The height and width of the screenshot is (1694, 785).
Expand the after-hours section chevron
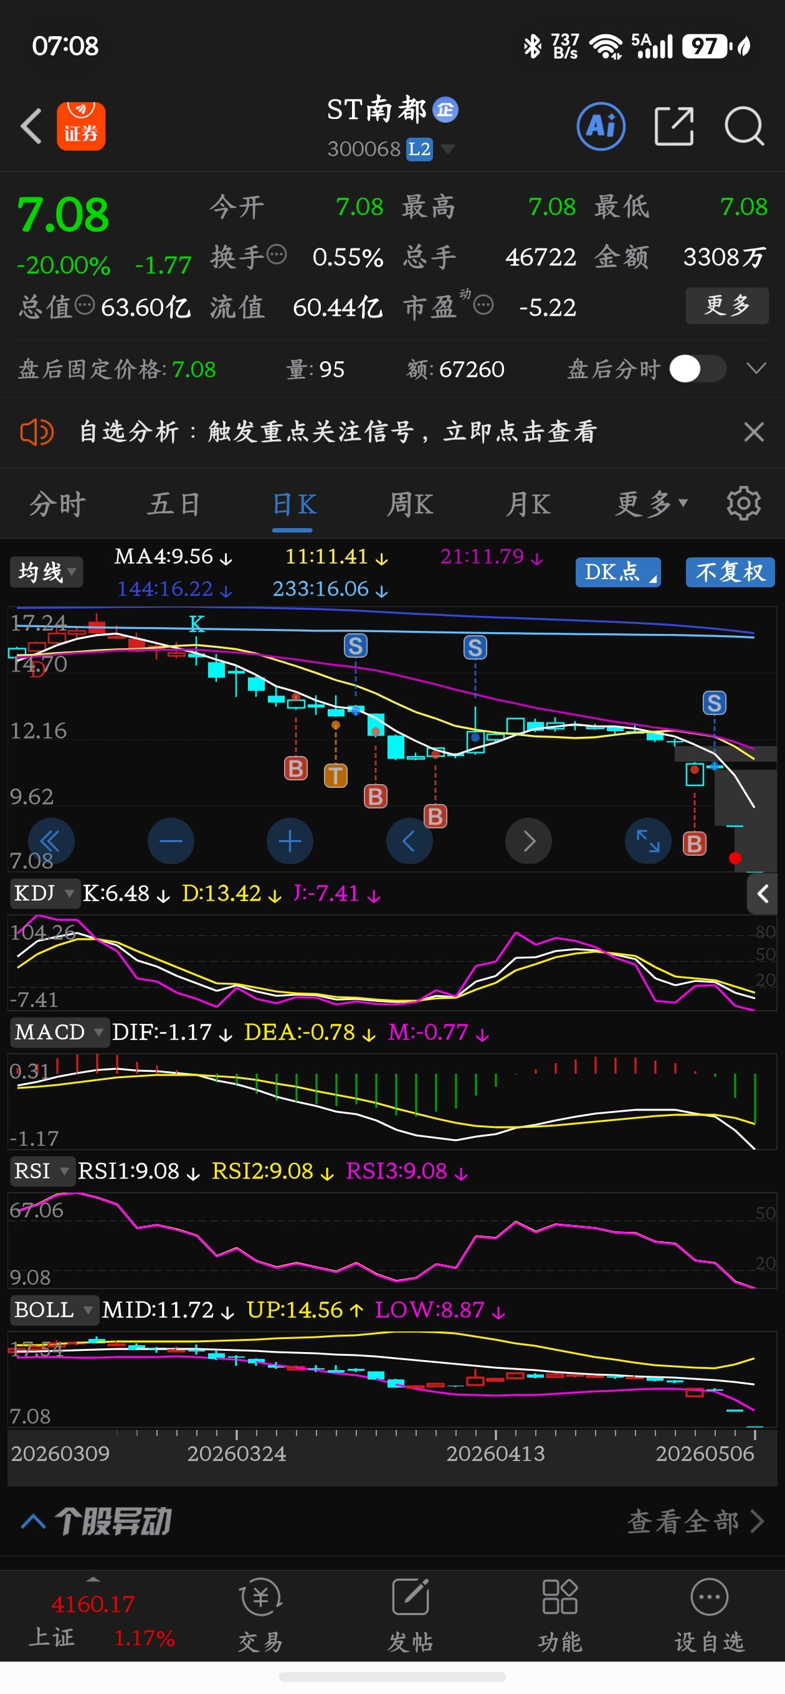click(757, 368)
